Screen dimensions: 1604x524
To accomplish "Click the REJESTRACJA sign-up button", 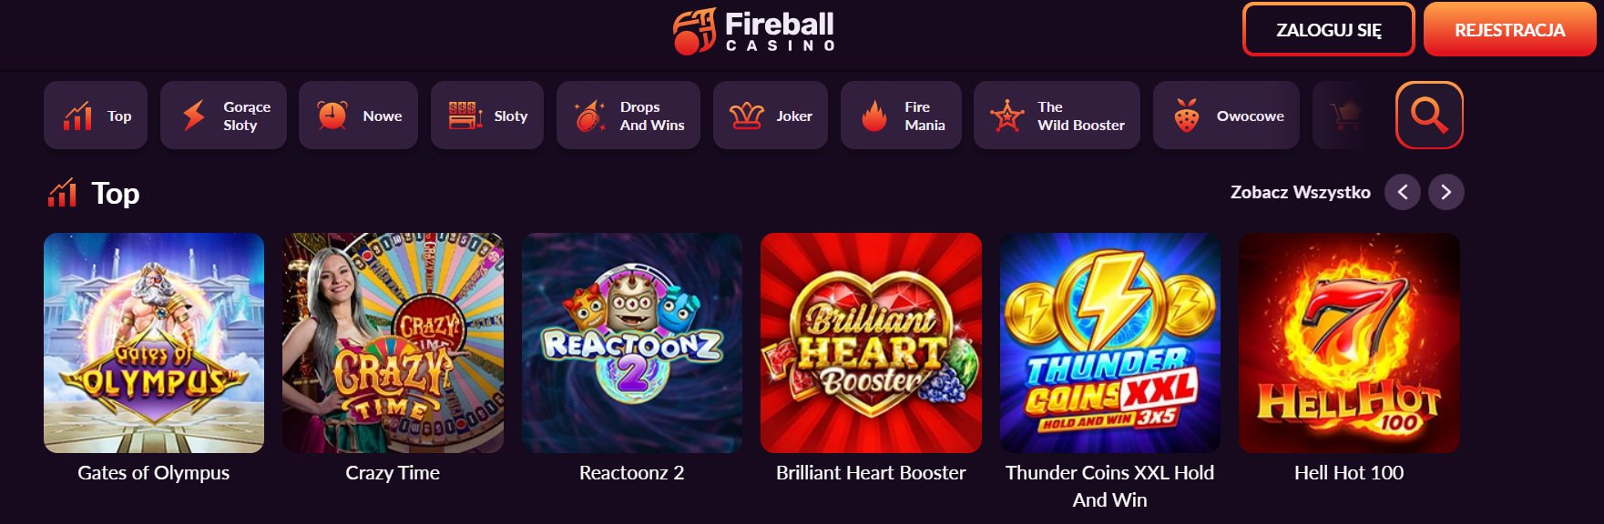I will 1509,29.
